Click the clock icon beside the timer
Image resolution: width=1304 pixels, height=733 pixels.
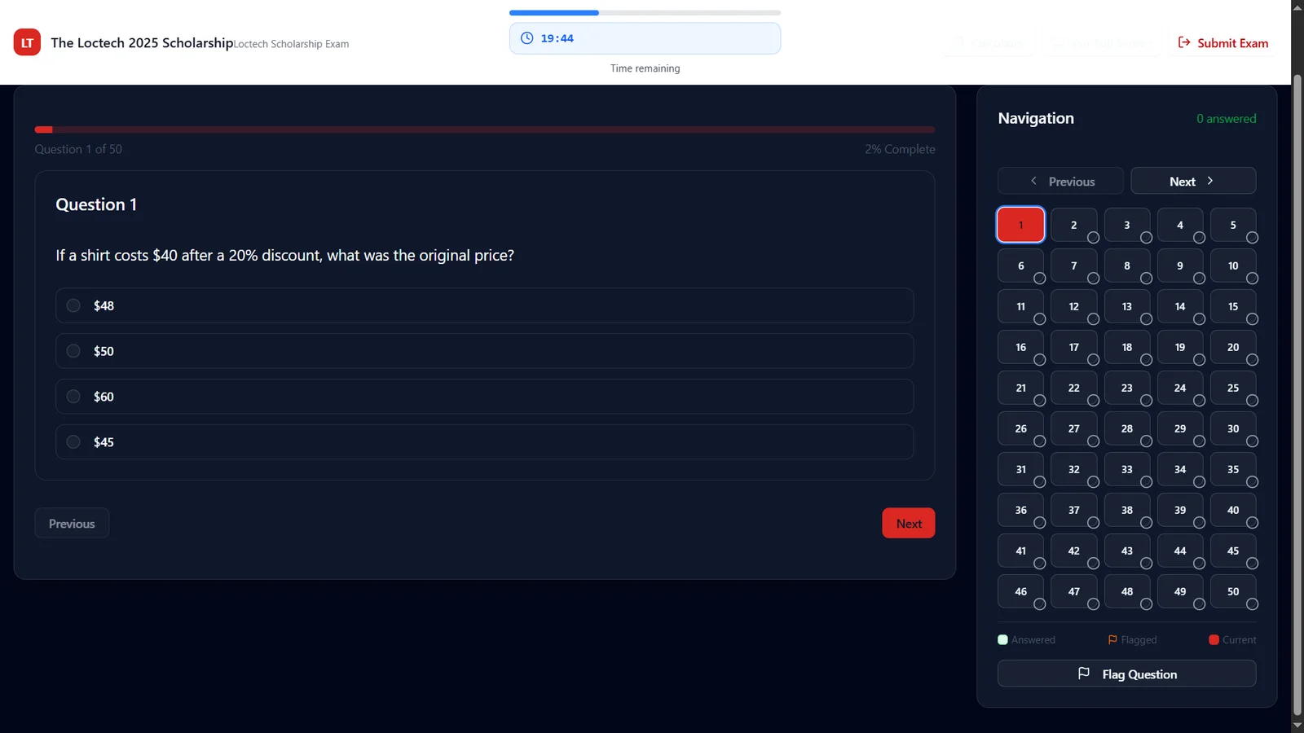tap(527, 38)
